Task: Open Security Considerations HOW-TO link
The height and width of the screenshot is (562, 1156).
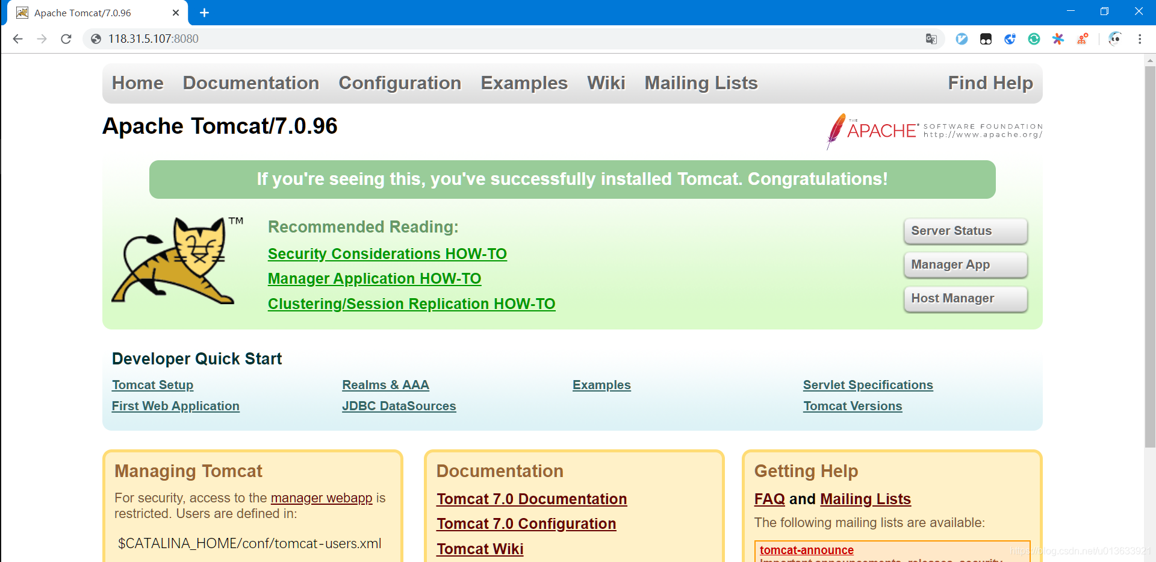Action: pyautogui.click(x=387, y=254)
